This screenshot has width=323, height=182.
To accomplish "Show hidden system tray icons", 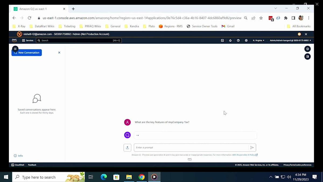I will point(271,177).
